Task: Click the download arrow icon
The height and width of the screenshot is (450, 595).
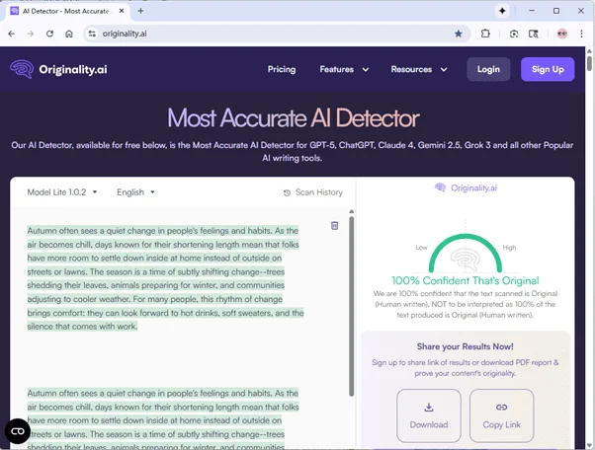Action: 429,408
